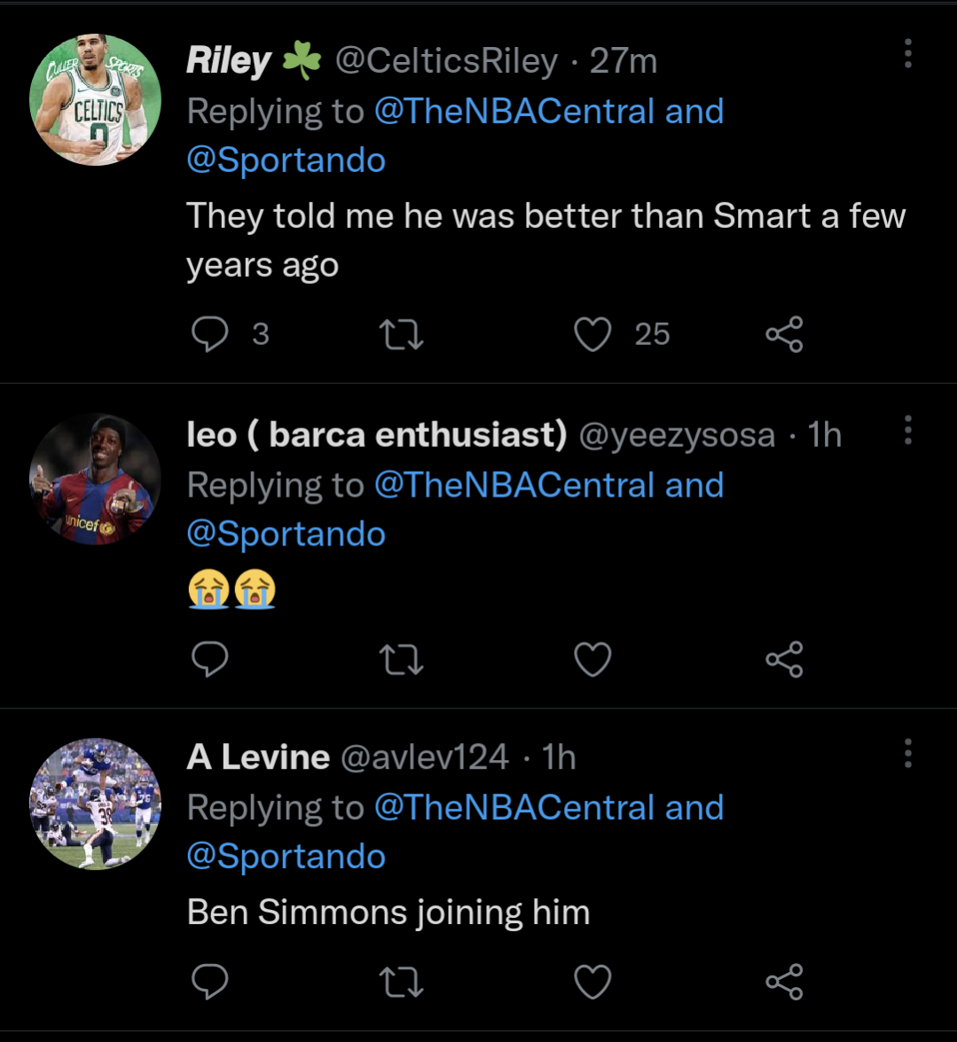View leo's Barca jersey avatar
The width and height of the screenshot is (957, 1042).
[95, 479]
